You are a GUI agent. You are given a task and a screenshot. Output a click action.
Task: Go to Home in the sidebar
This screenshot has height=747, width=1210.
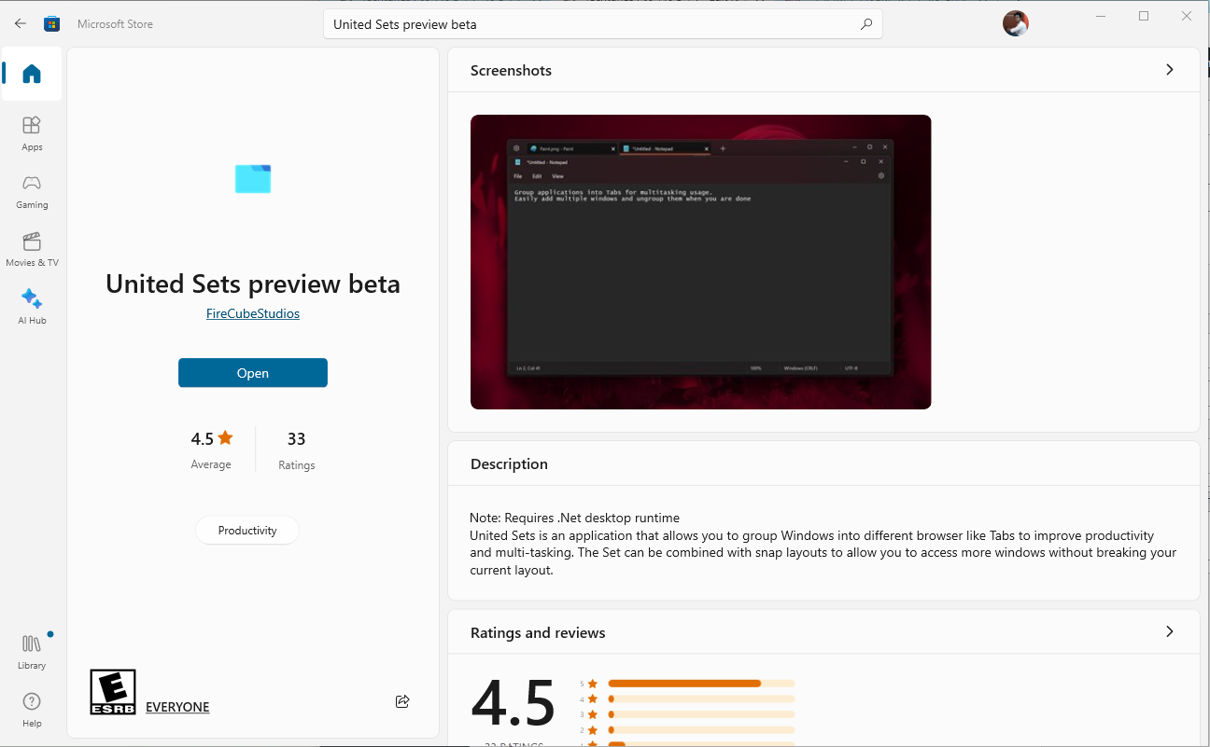[32, 74]
